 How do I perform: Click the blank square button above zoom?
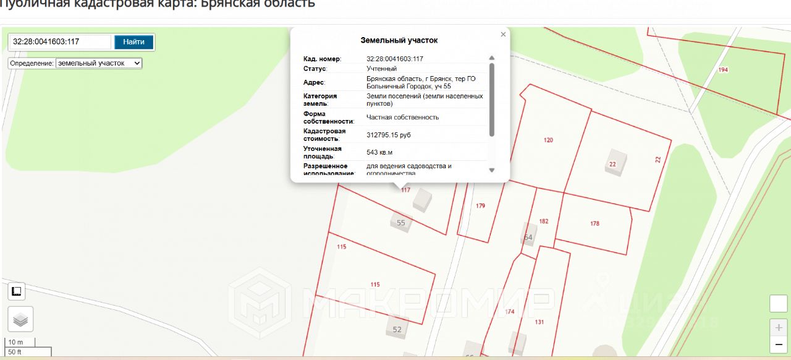coord(779,304)
